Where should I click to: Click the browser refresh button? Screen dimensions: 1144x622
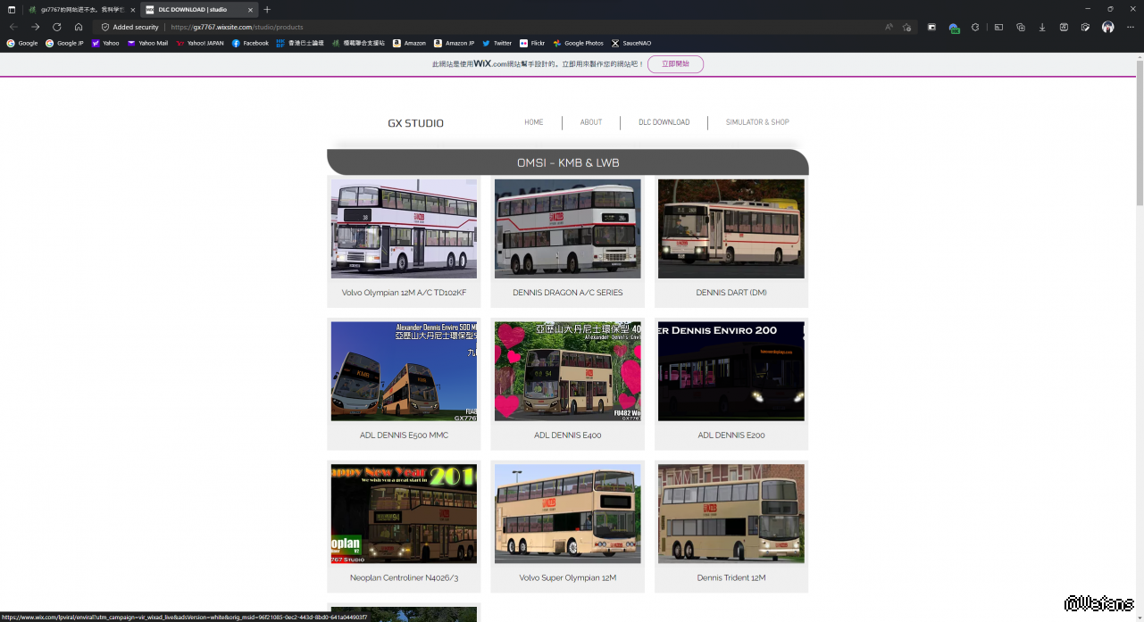pos(57,27)
